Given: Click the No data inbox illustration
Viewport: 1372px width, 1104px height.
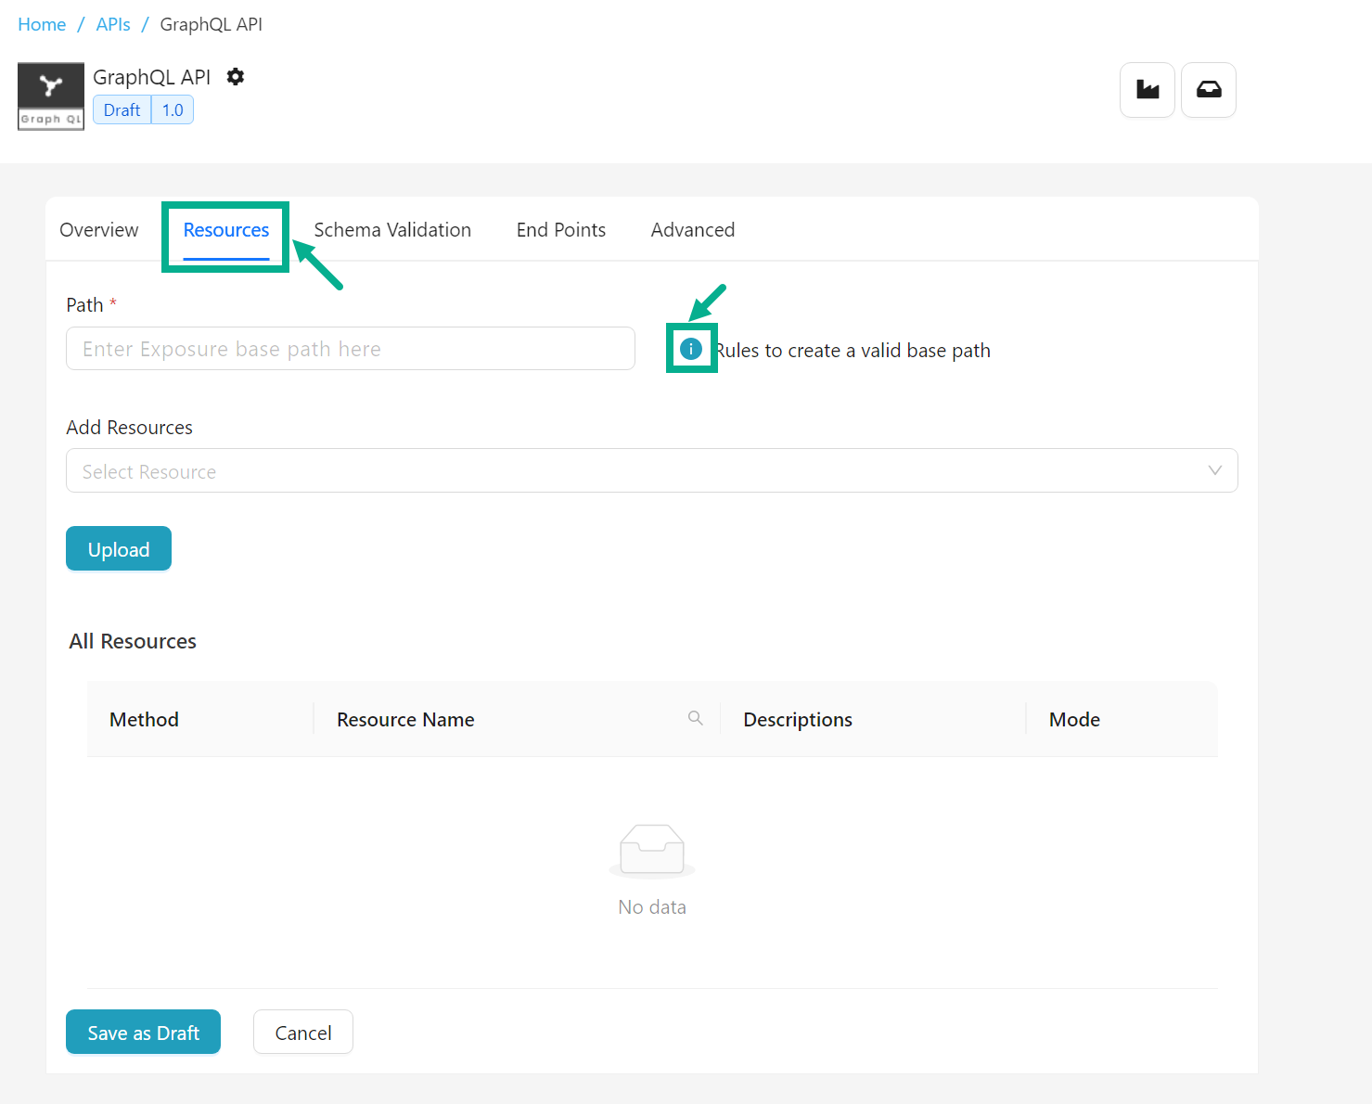Looking at the screenshot, I should coord(652,849).
